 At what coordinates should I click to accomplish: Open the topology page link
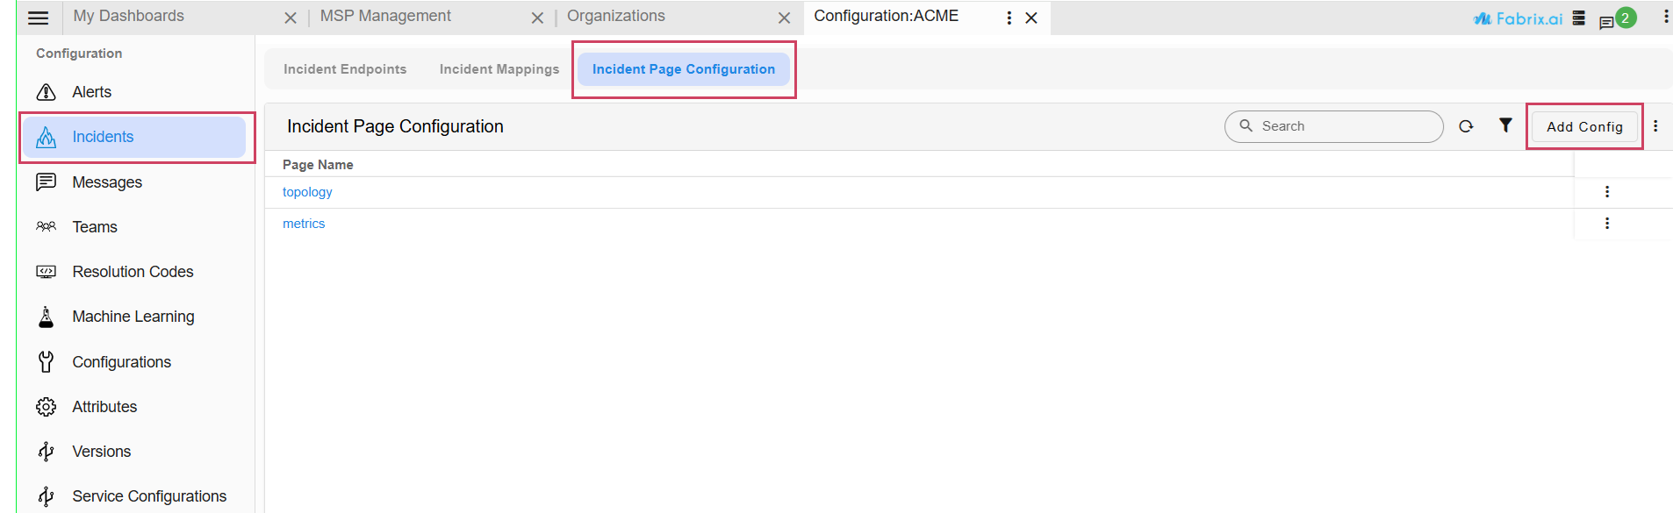click(307, 192)
